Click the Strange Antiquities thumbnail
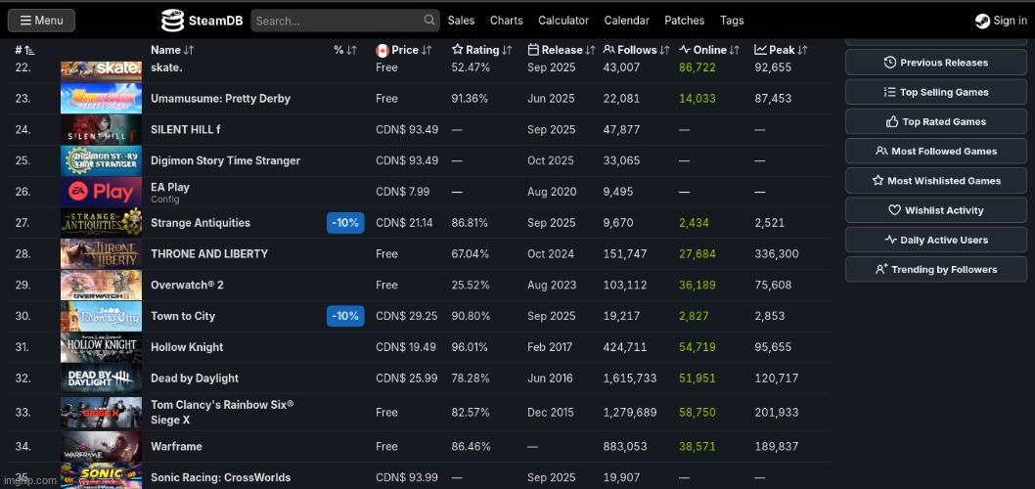Viewport: 1035px width, 489px height. point(101,222)
